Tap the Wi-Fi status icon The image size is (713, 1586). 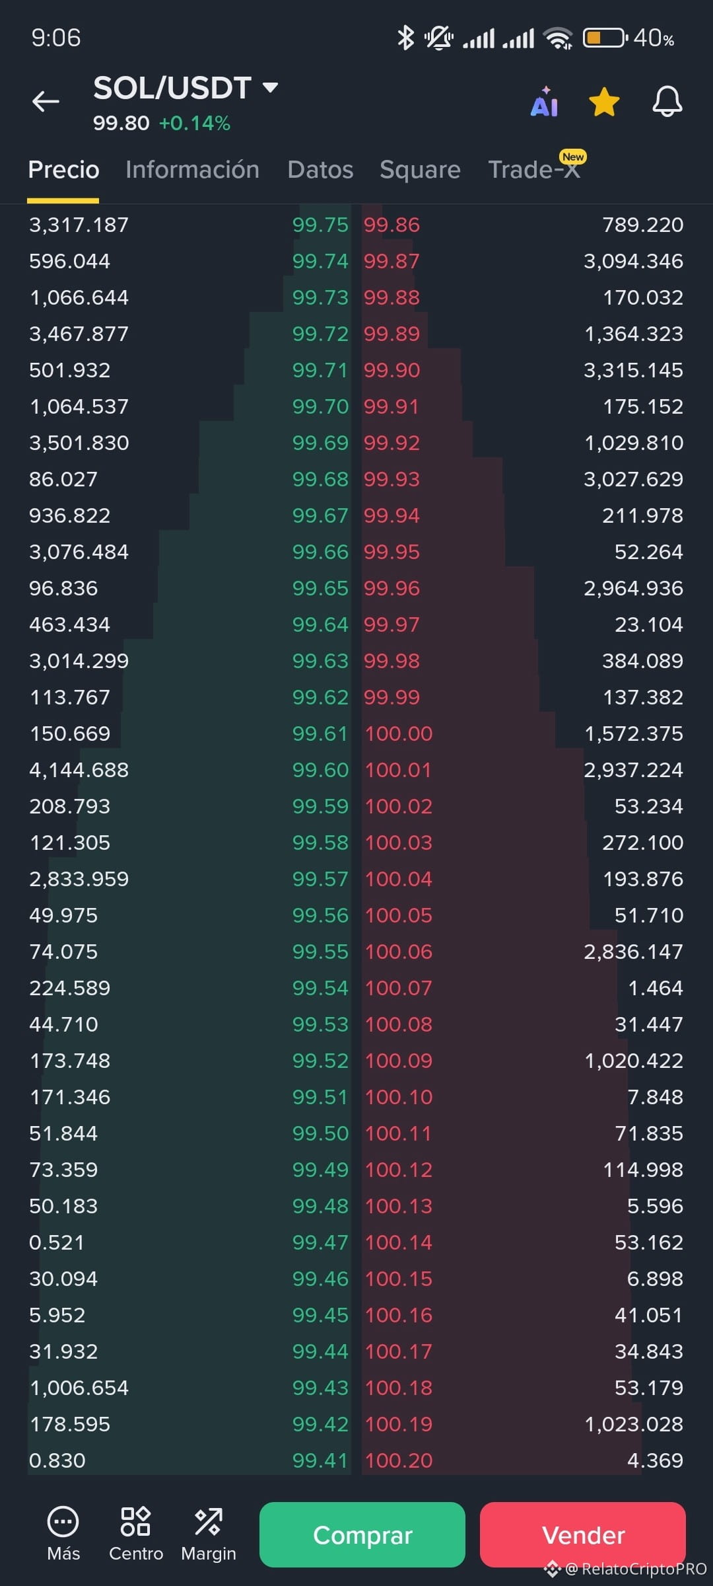pyautogui.click(x=559, y=38)
